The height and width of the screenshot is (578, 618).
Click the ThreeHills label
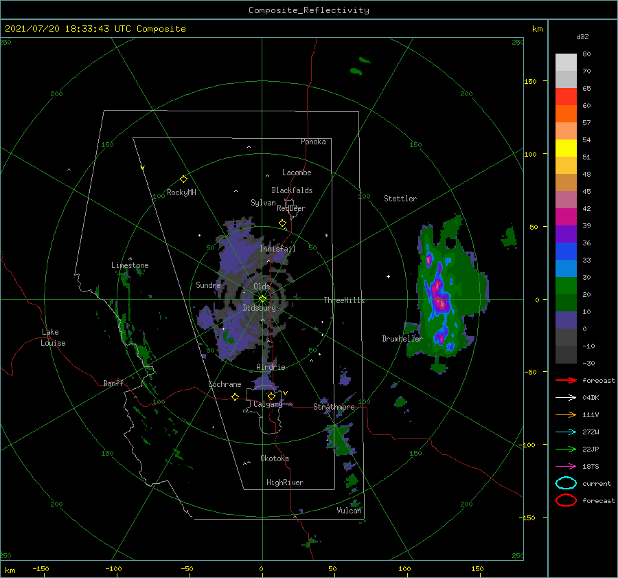(x=344, y=300)
